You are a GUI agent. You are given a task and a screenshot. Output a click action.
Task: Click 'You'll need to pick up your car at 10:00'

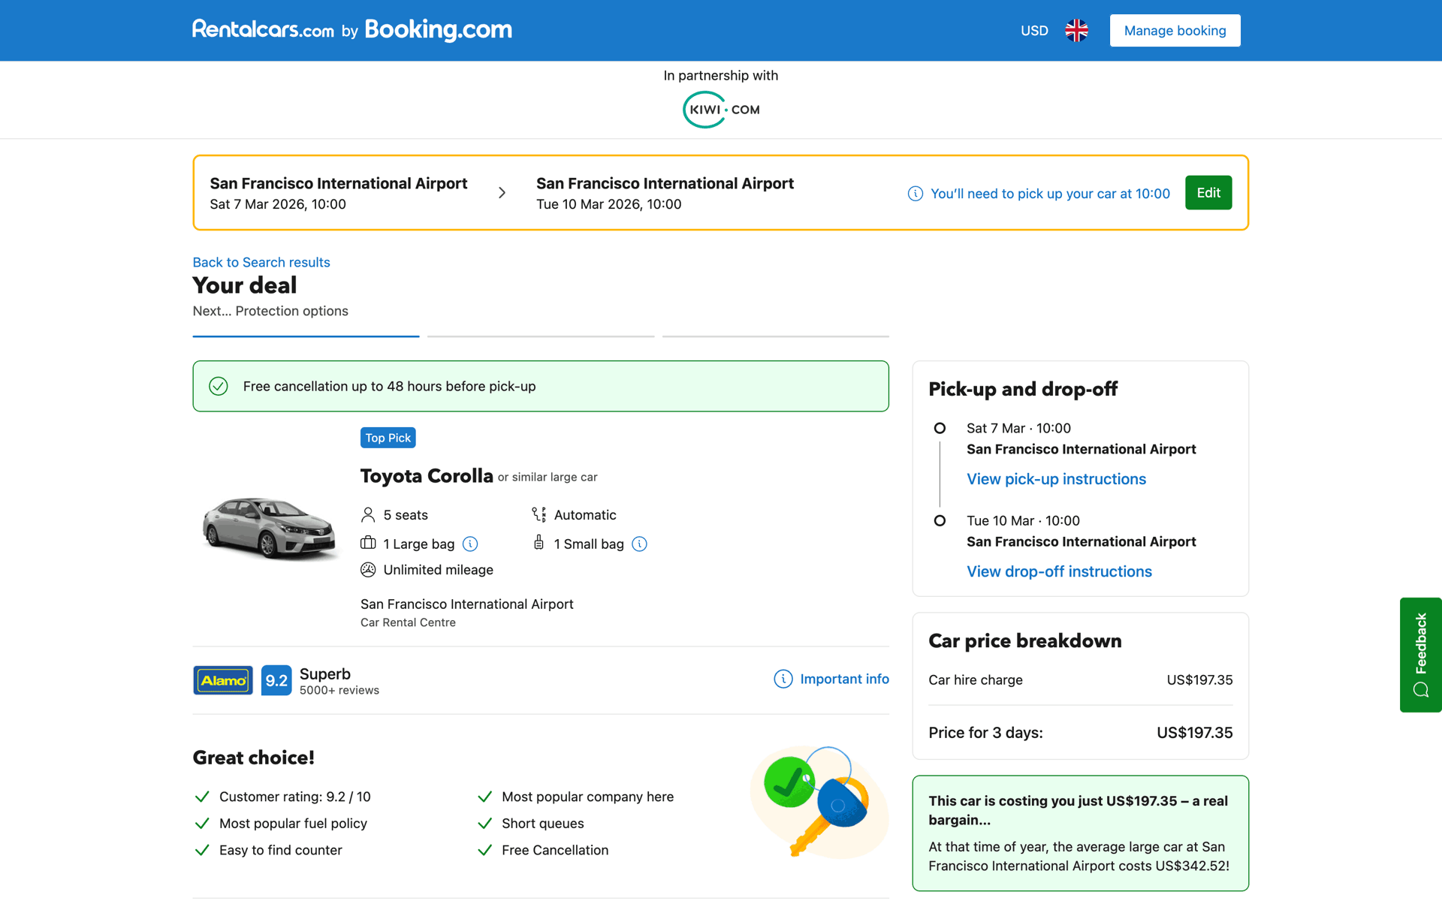tap(1050, 194)
